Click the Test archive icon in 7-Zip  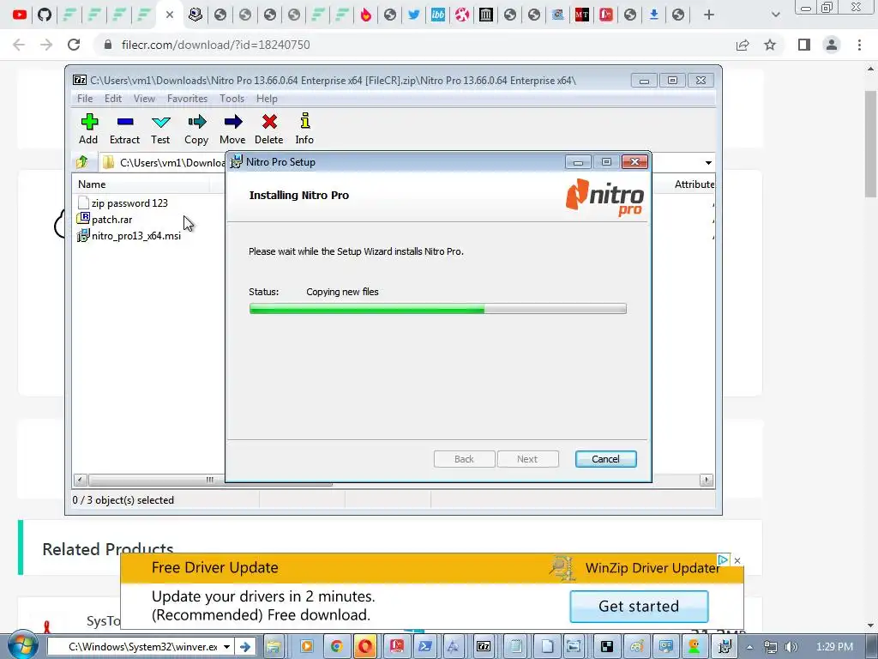[x=160, y=129]
